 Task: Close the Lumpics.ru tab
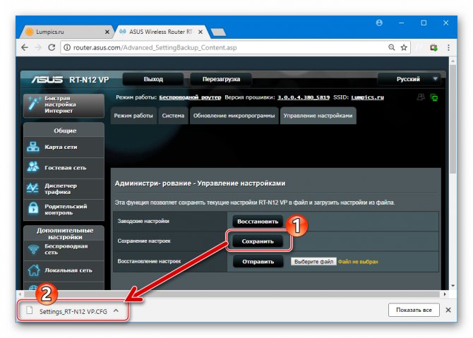tap(107, 32)
